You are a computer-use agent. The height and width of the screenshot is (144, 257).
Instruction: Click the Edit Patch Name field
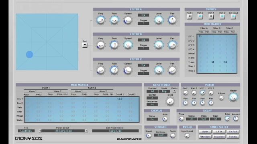coord(115,131)
